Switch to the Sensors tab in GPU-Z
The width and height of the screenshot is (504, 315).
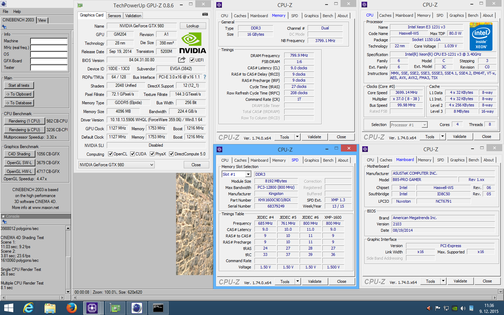coord(114,16)
